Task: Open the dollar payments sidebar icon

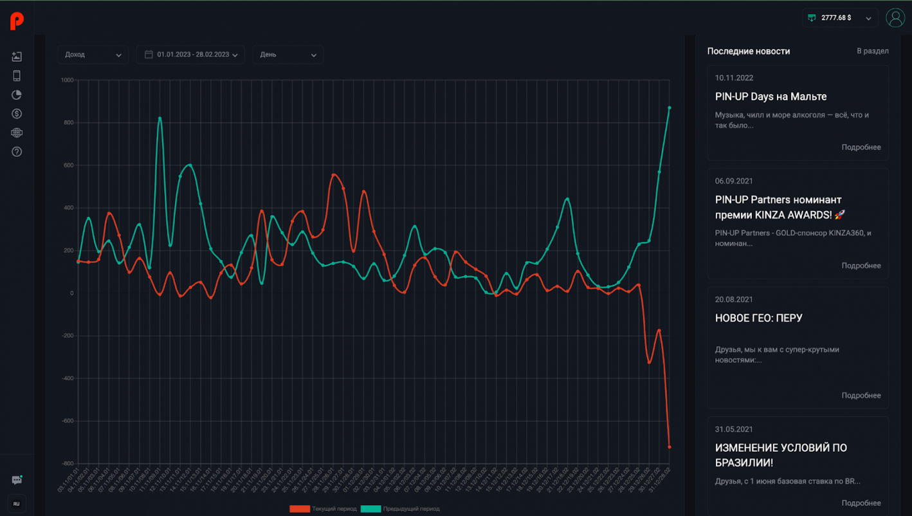Action: click(x=17, y=114)
